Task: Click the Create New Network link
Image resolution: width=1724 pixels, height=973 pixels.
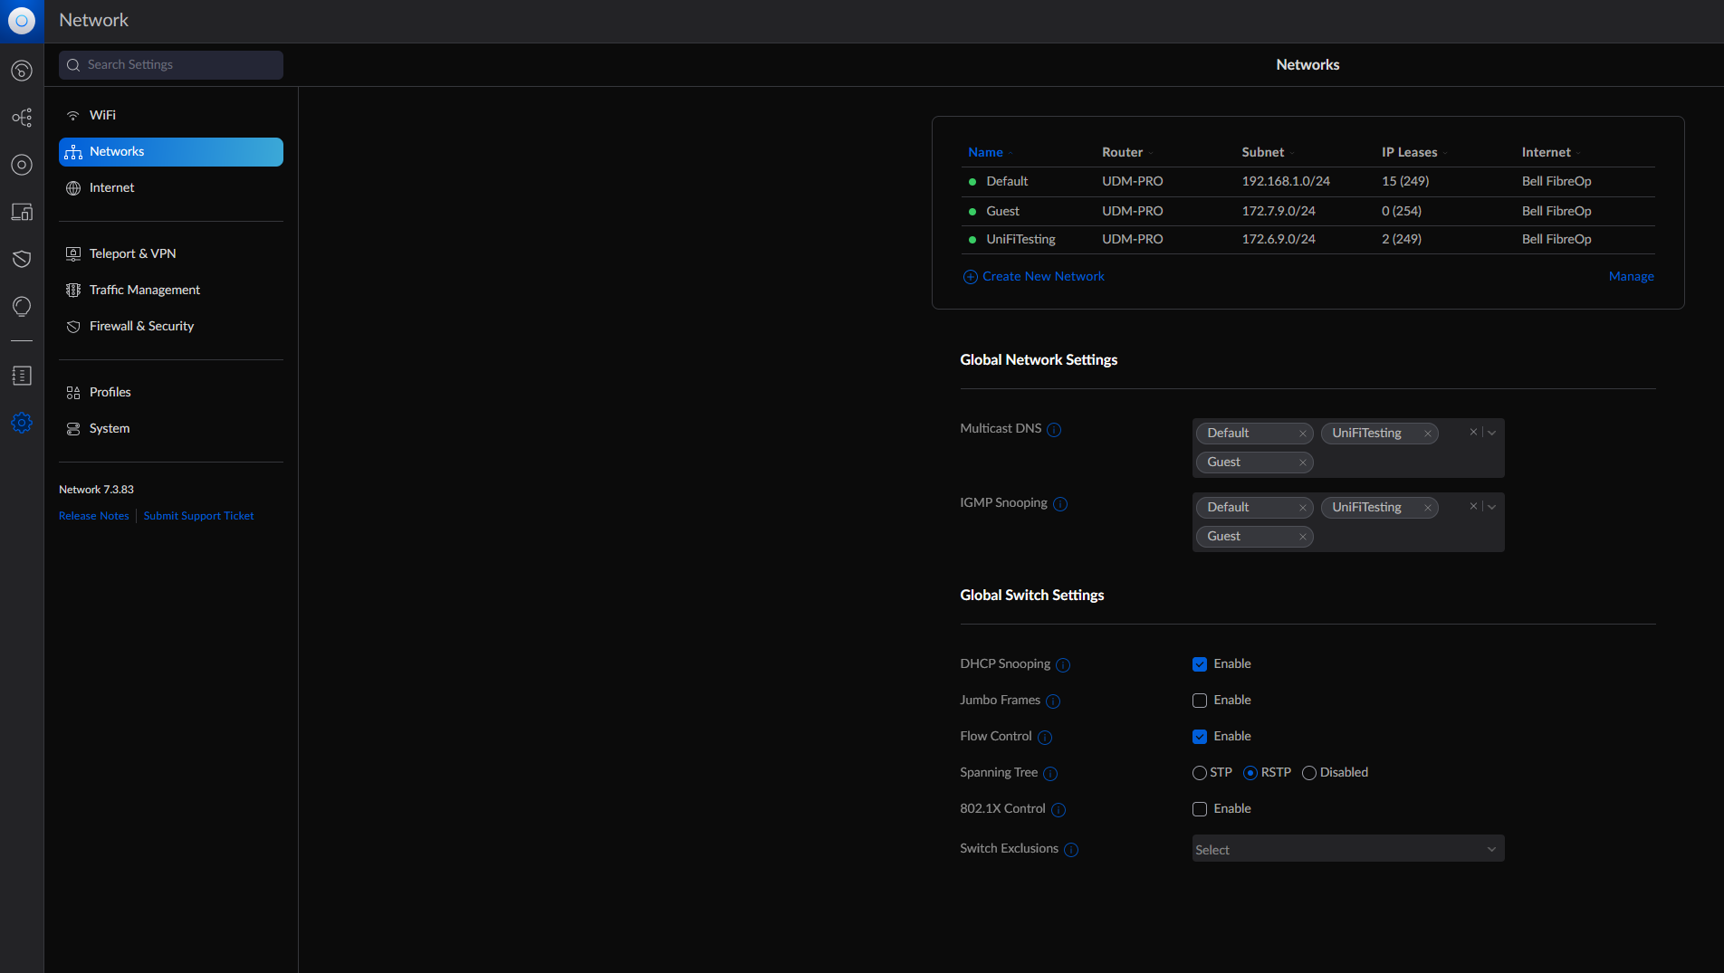Action: tap(1042, 276)
